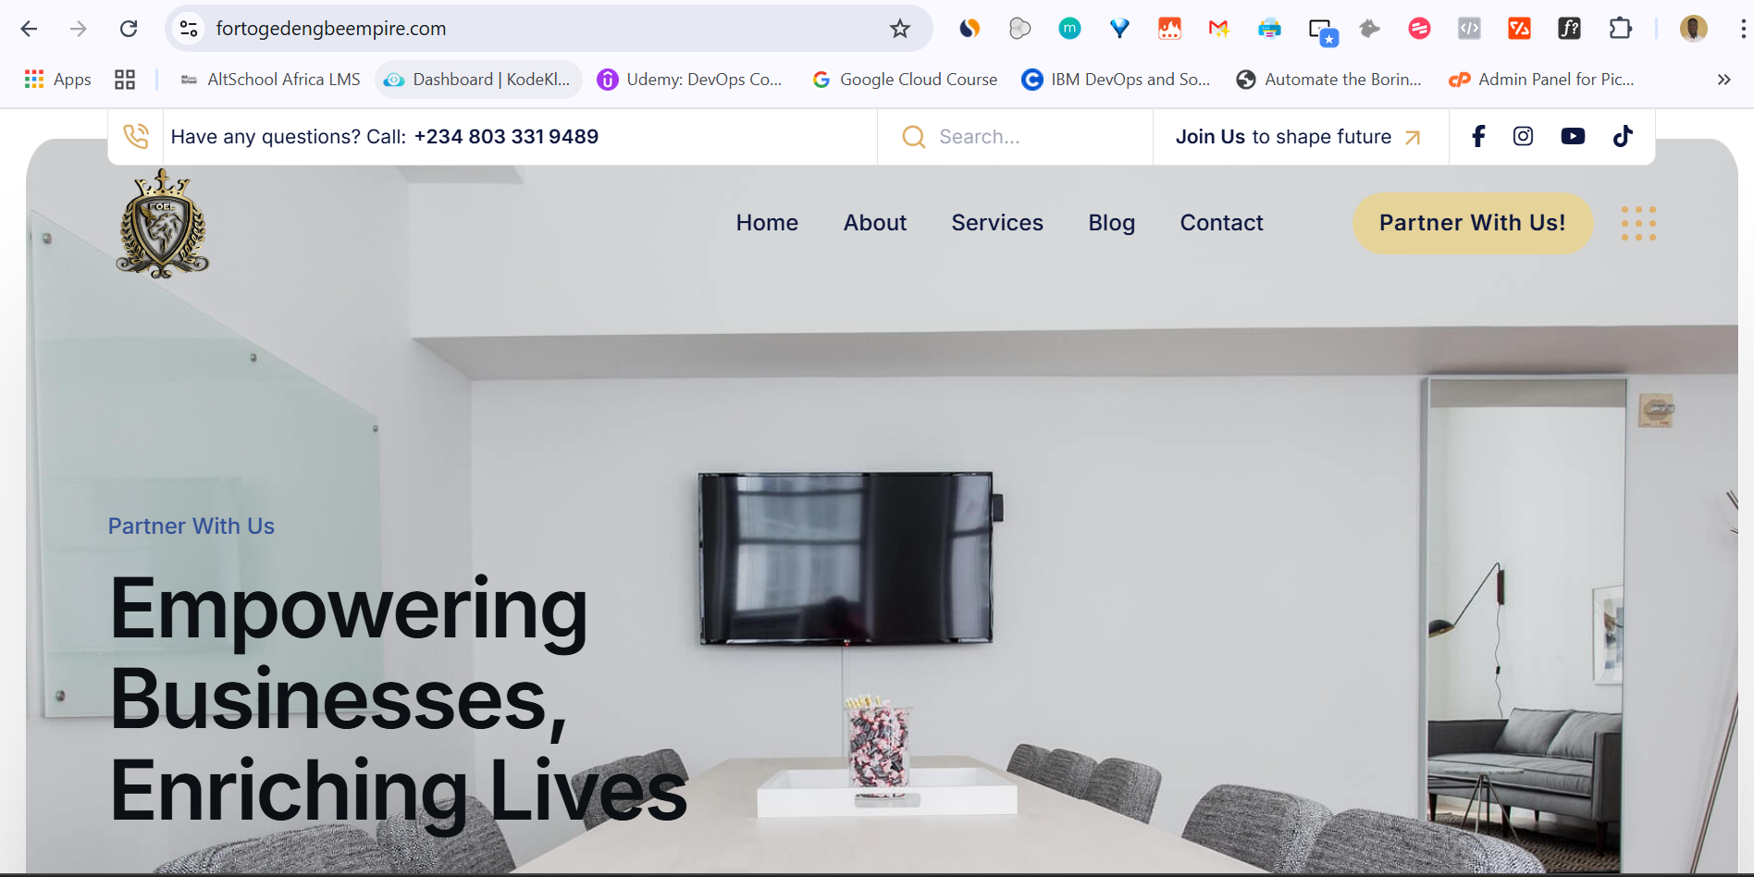The image size is (1754, 877).
Task: Open the AltSchool Africa LMS bookmark
Action: click(x=270, y=80)
